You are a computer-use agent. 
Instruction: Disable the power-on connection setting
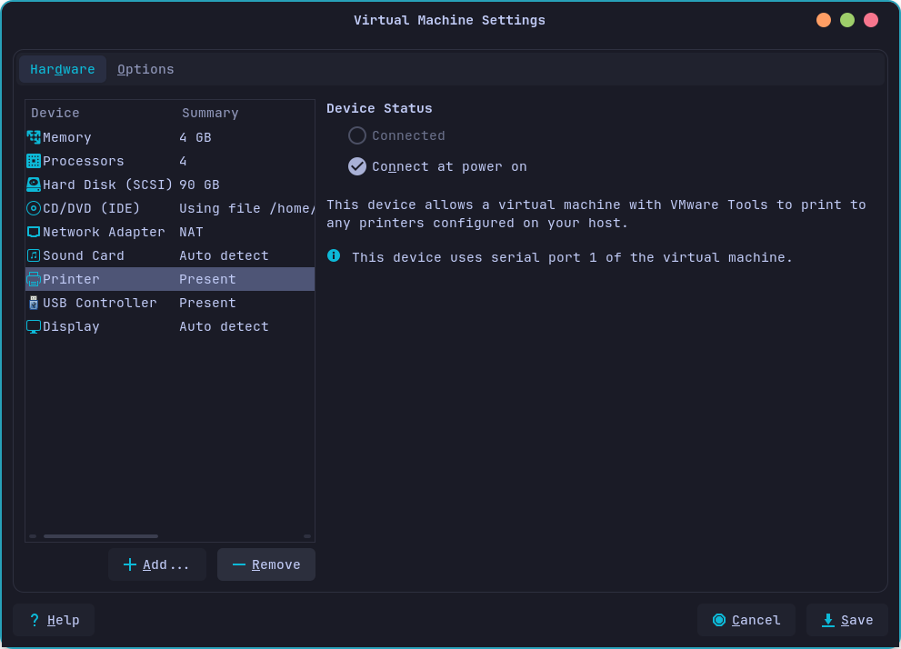pos(356,166)
